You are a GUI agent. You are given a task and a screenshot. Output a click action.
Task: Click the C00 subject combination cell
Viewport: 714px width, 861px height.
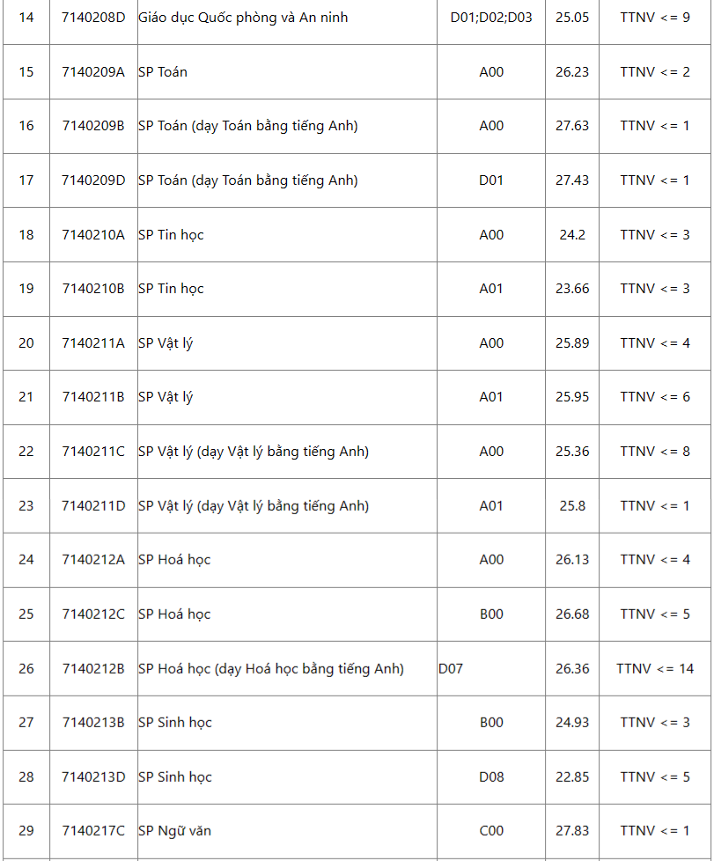(491, 831)
